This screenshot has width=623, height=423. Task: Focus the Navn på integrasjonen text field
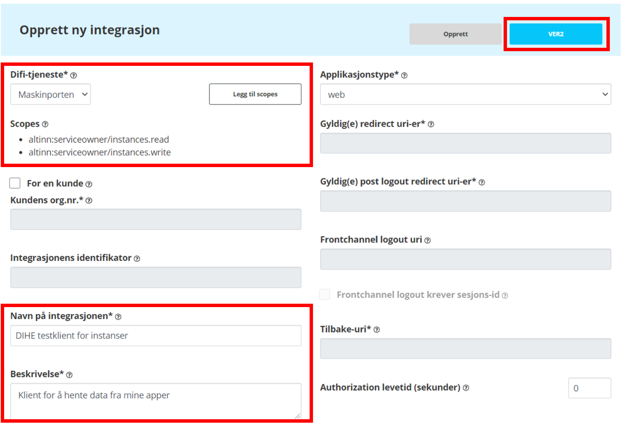point(156,336)
